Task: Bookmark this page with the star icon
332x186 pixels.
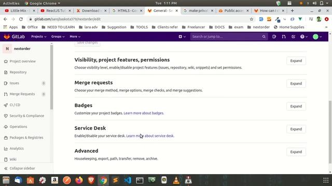Action: (251, 19)
